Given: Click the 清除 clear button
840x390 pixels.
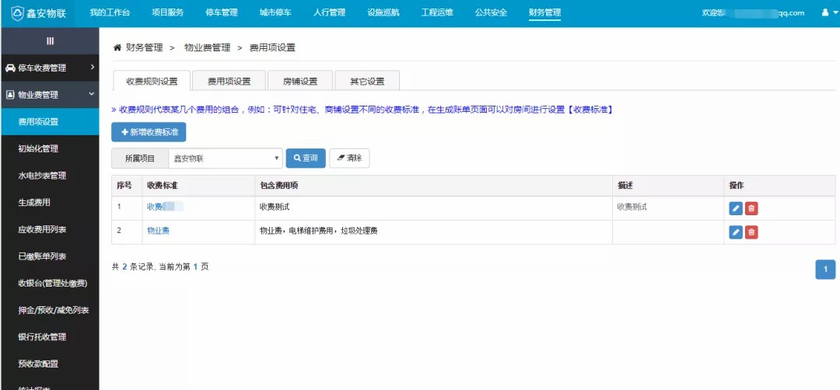Looking at the screenshot, I should point(349,158).
